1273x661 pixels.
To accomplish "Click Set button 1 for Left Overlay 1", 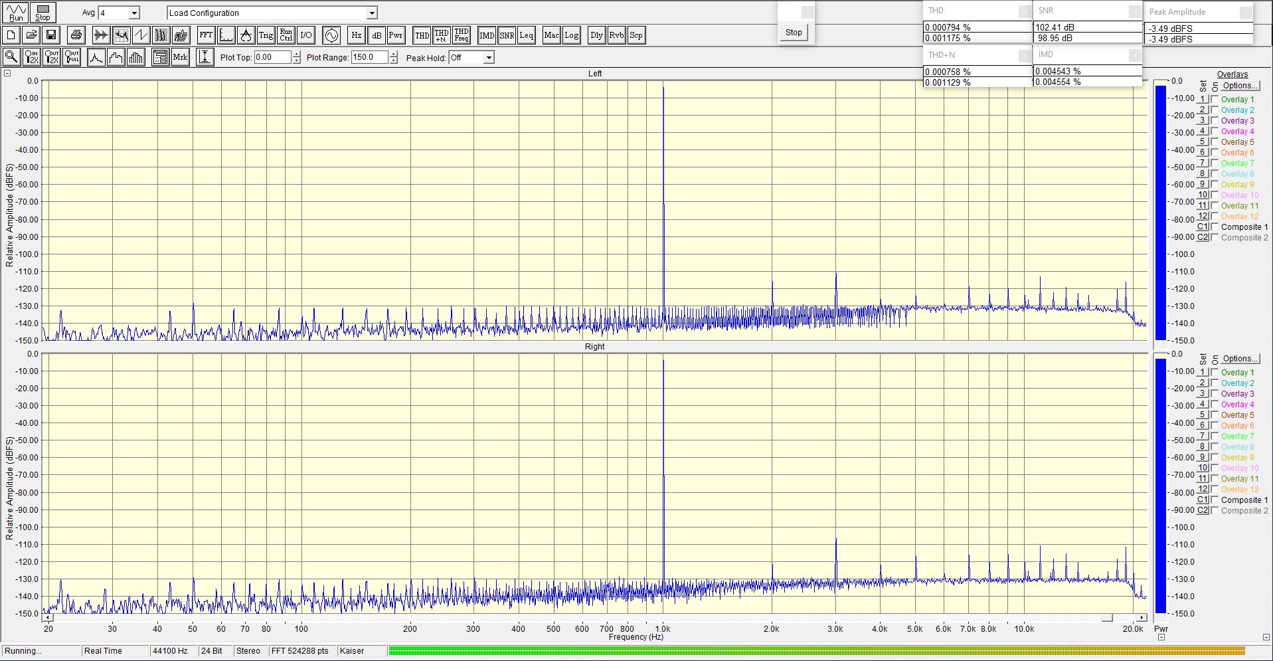I will point(1203,100).
